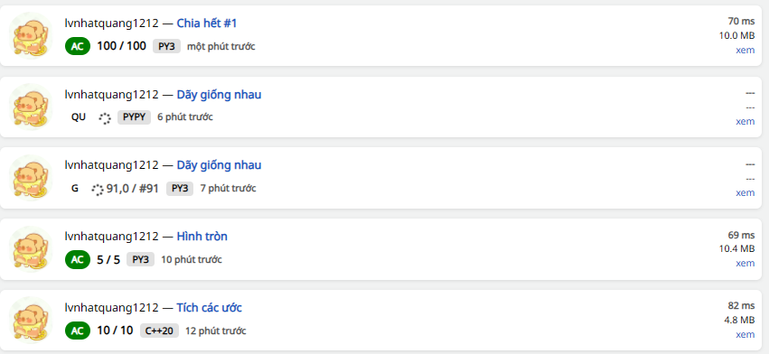Screen dimensions: 769x354
Task: View the 82 ms C++20 submission via xem
Action: pos(745,334)
